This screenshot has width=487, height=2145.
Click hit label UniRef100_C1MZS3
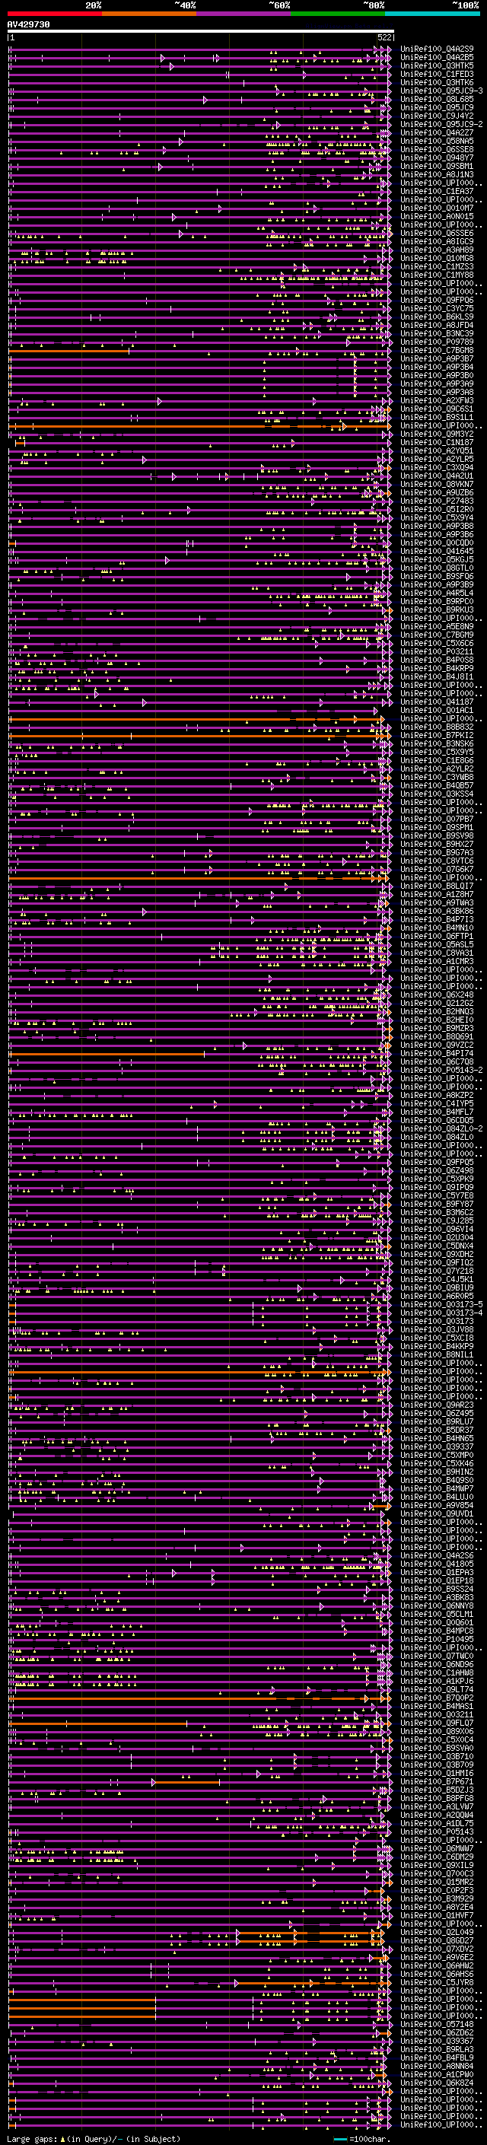[x=437, y=266]
